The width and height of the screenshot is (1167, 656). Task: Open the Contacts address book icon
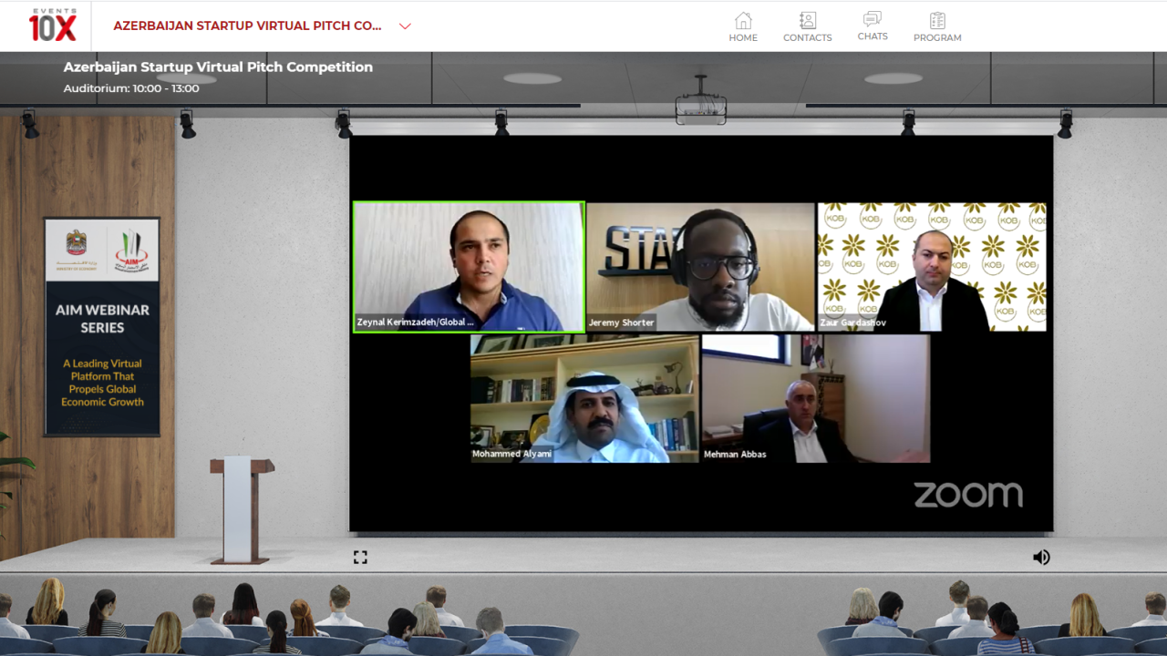tap(807, 21)
